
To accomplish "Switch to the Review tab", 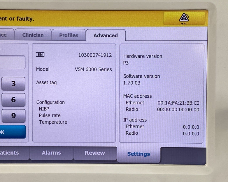I will coord(95,153).
